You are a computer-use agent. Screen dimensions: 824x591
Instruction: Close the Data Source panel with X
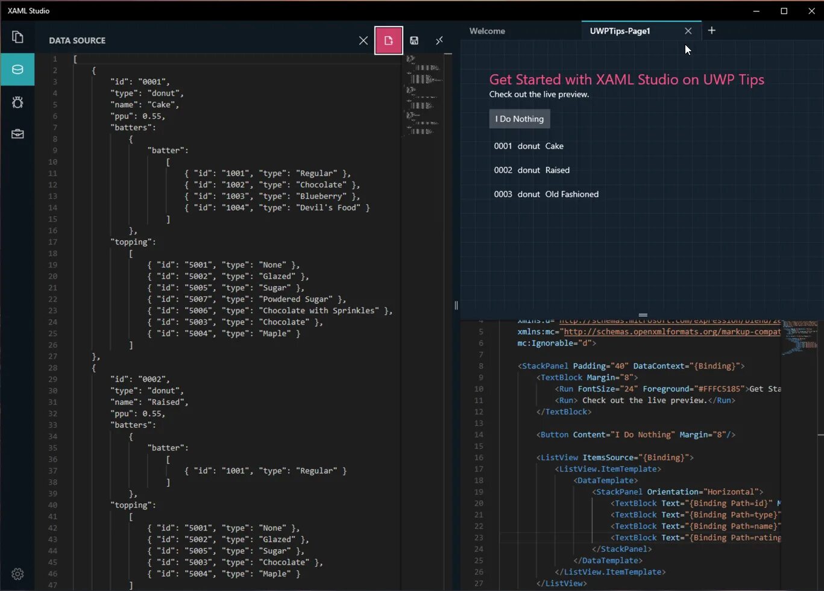[x=363, y=40]
